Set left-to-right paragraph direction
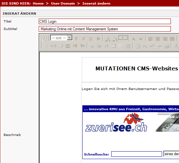The image size is (179, 163). (x=75, y=46)
